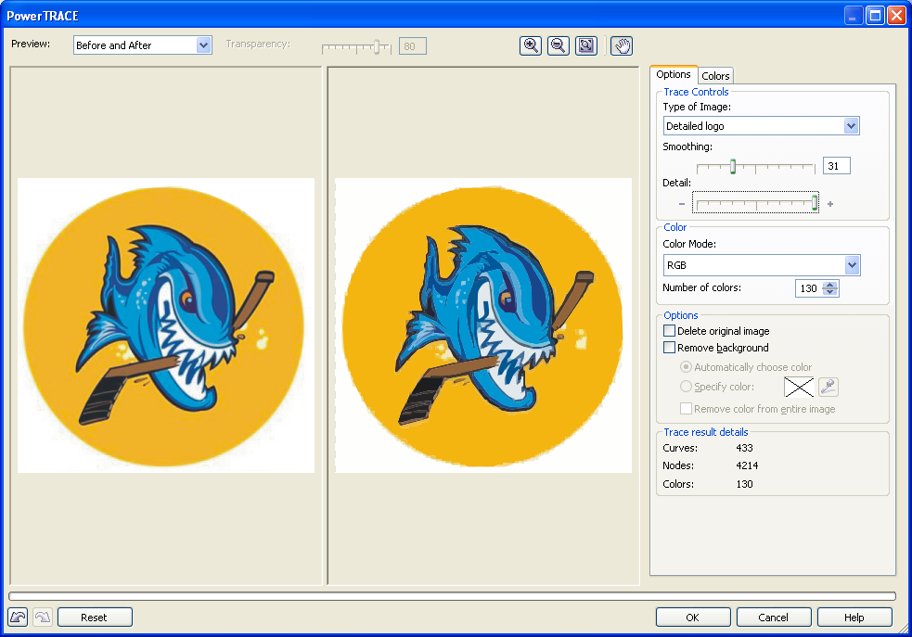Click the Detail slider handle

(x=815, y=202)
